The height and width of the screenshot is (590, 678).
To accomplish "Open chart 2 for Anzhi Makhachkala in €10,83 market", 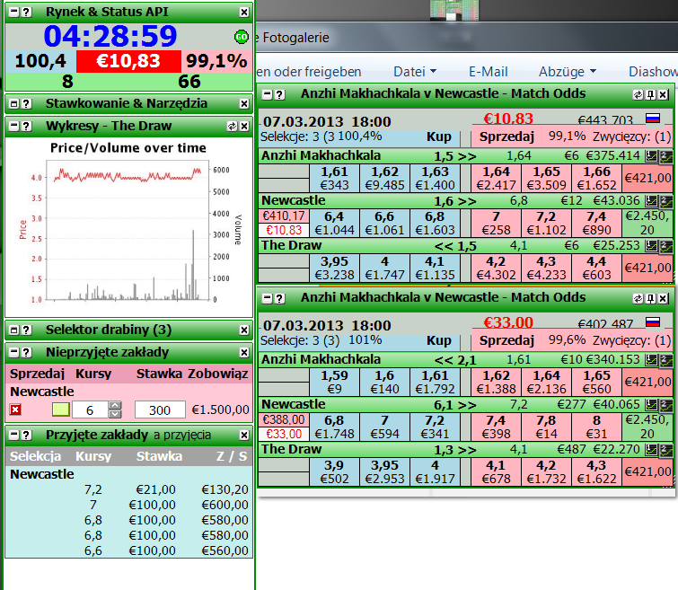I will (x=666, y=156).
